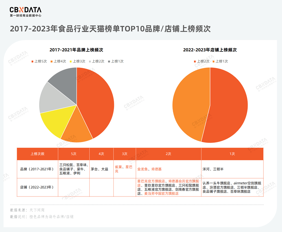Click the cell listing 三只松鼠、百草味
282x232 pixels.
point(74,169)
